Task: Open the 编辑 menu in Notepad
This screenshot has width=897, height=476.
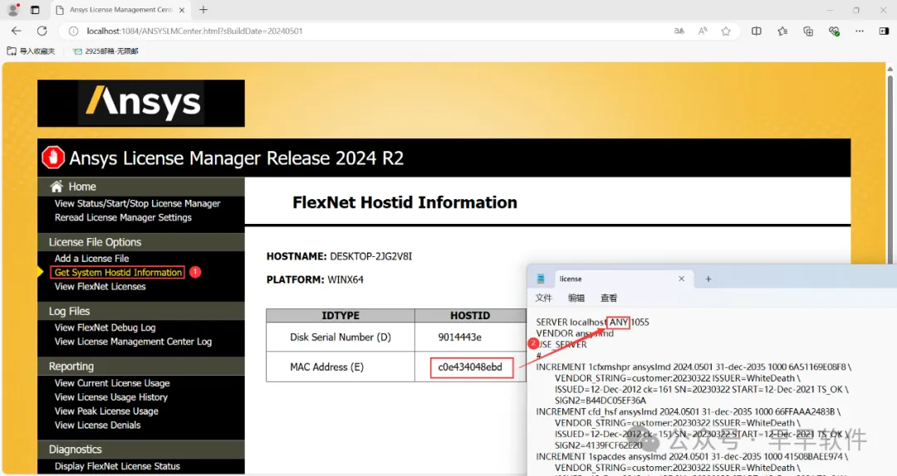Action: click(x=576, y=298)
